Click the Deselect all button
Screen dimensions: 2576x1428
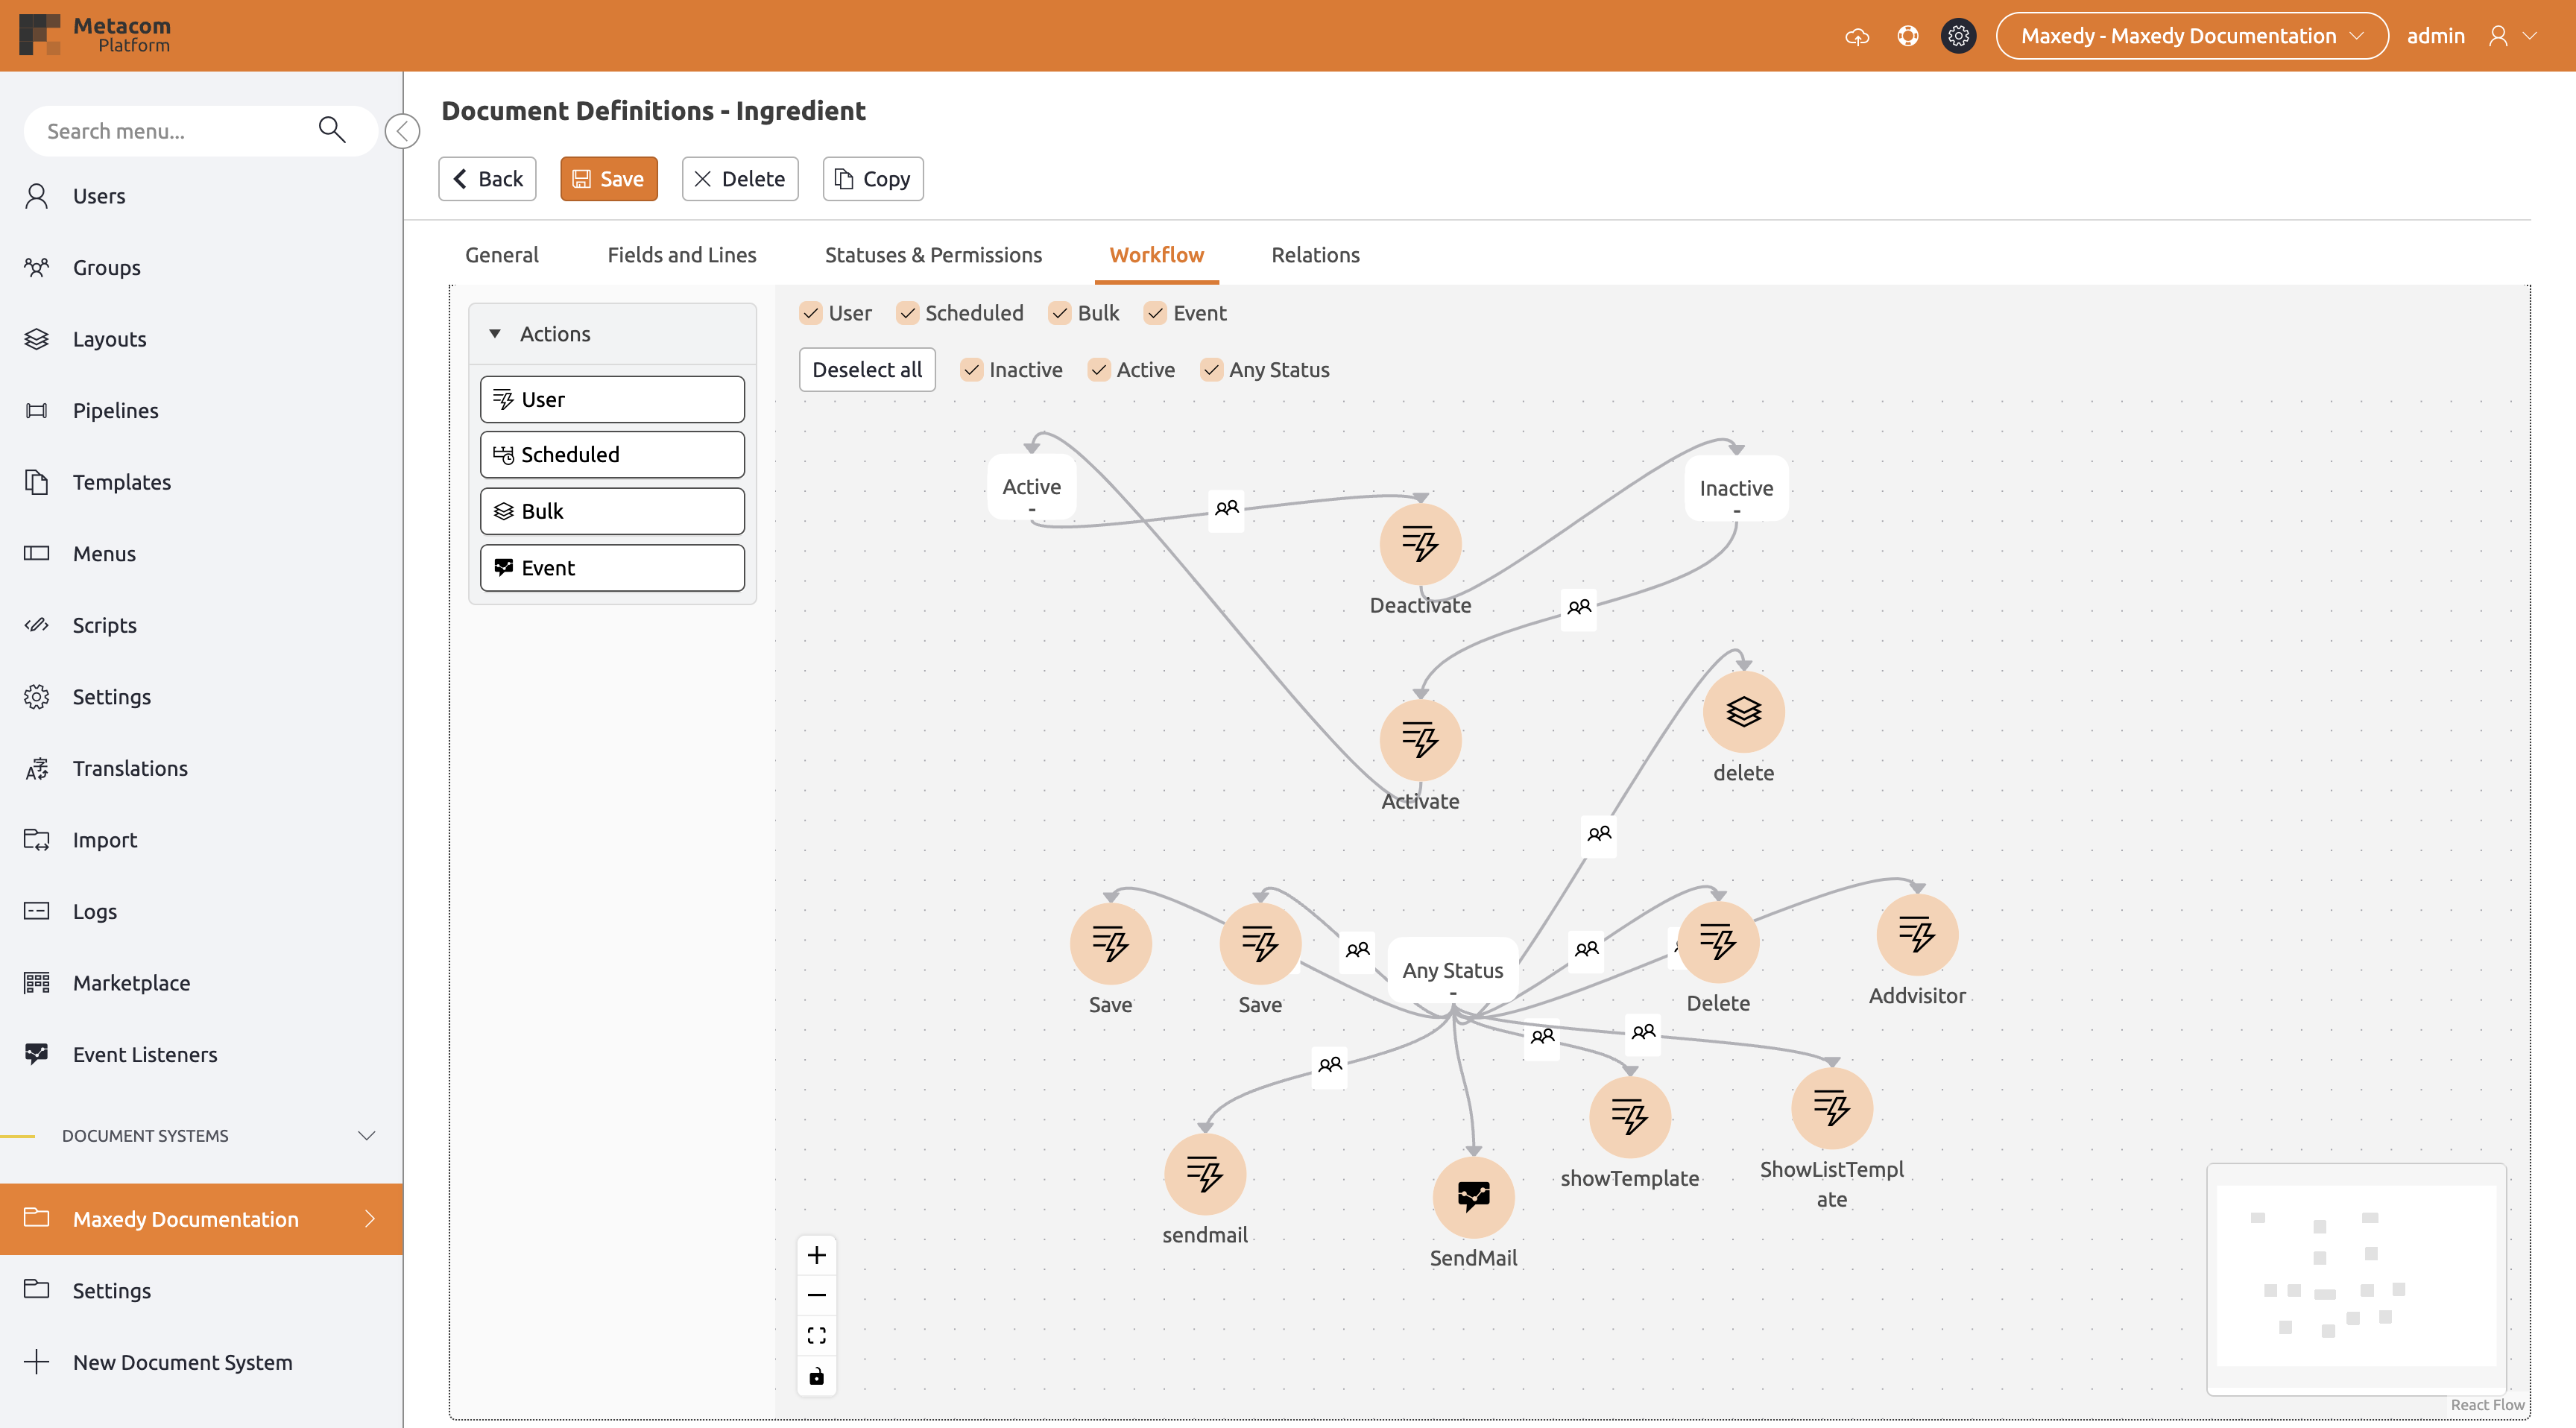click(x=866, y=369)
